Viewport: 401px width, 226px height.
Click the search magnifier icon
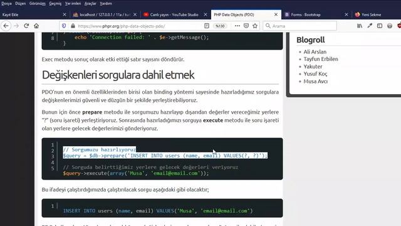(268, 26)
